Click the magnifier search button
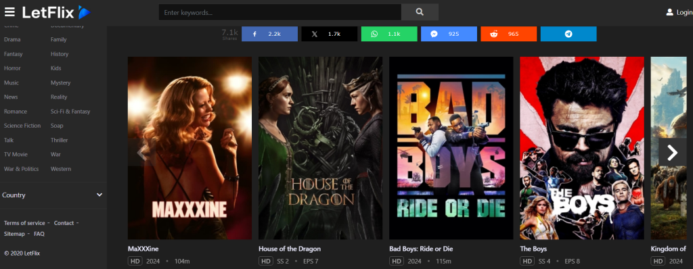The image size is (693, 269). (x=420, y=12)
